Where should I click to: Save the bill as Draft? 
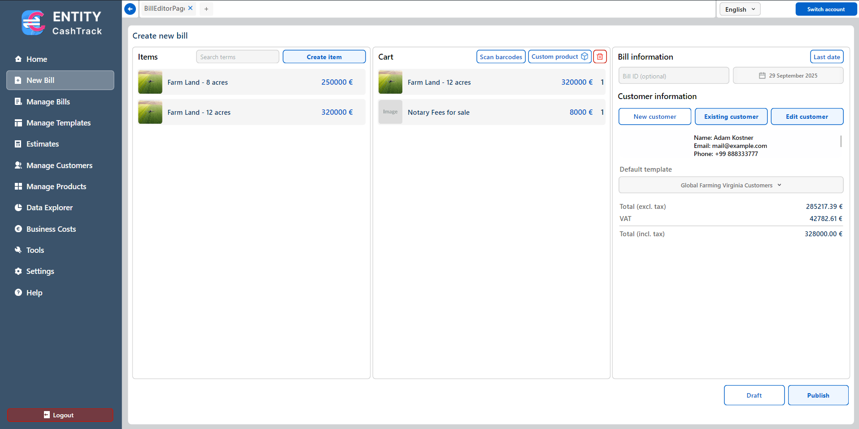coord(754,395)
